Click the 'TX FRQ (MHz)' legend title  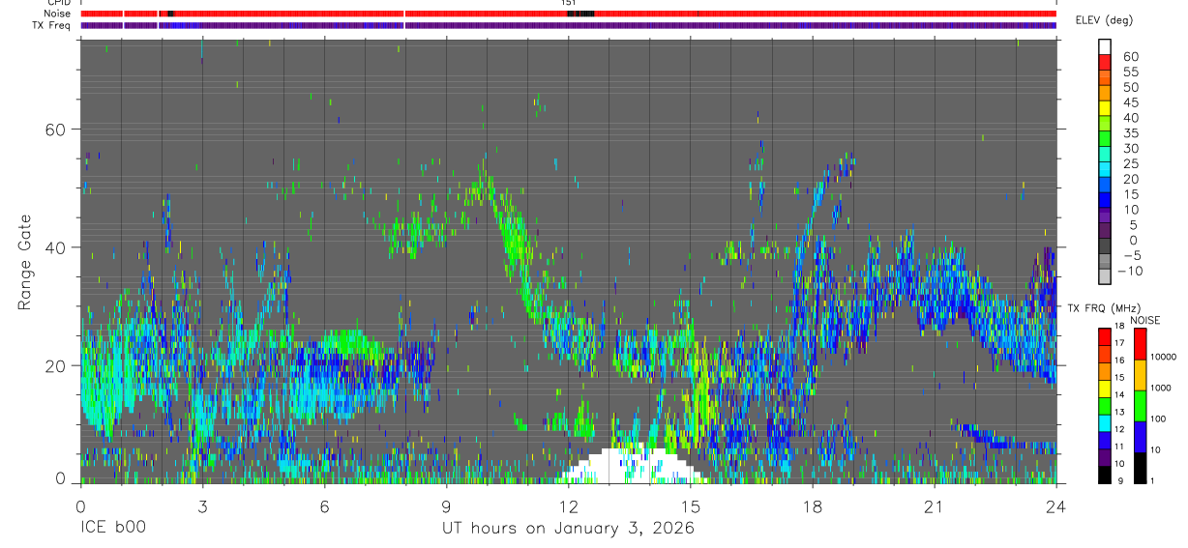1102,308
